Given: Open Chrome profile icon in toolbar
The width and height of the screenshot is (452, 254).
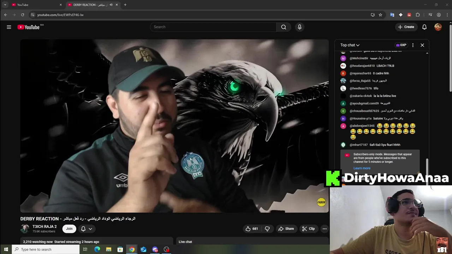Looking at the screenshot, I should (x=439, y=15).
